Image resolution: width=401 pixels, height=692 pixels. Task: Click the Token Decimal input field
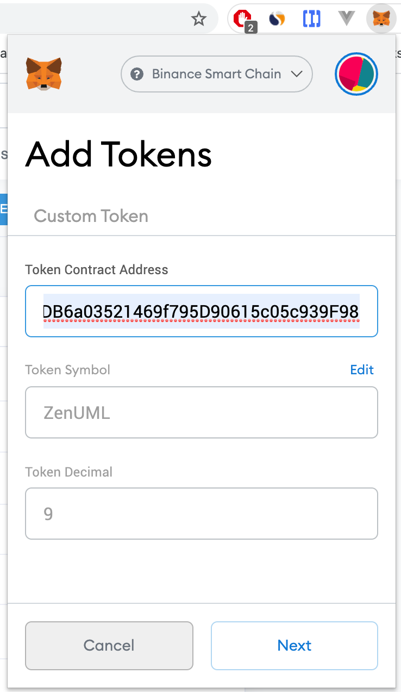(x=201, y=514)
